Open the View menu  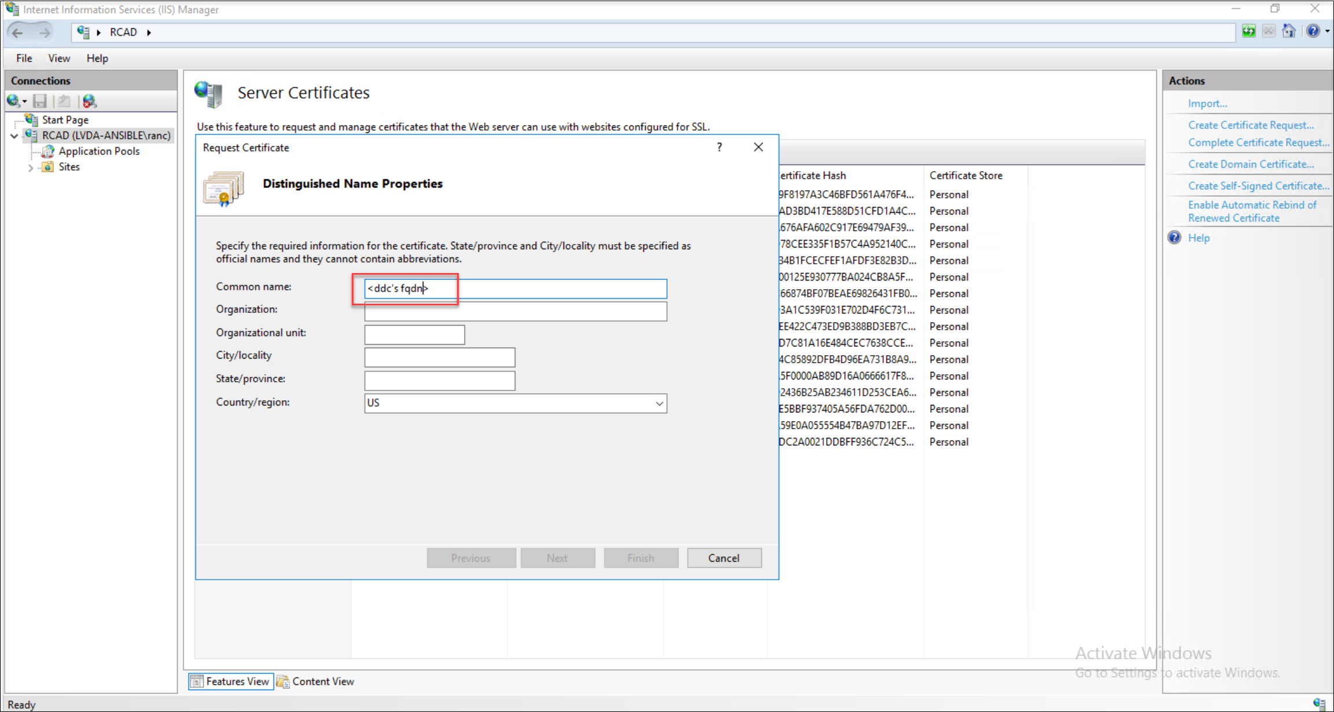59,58
